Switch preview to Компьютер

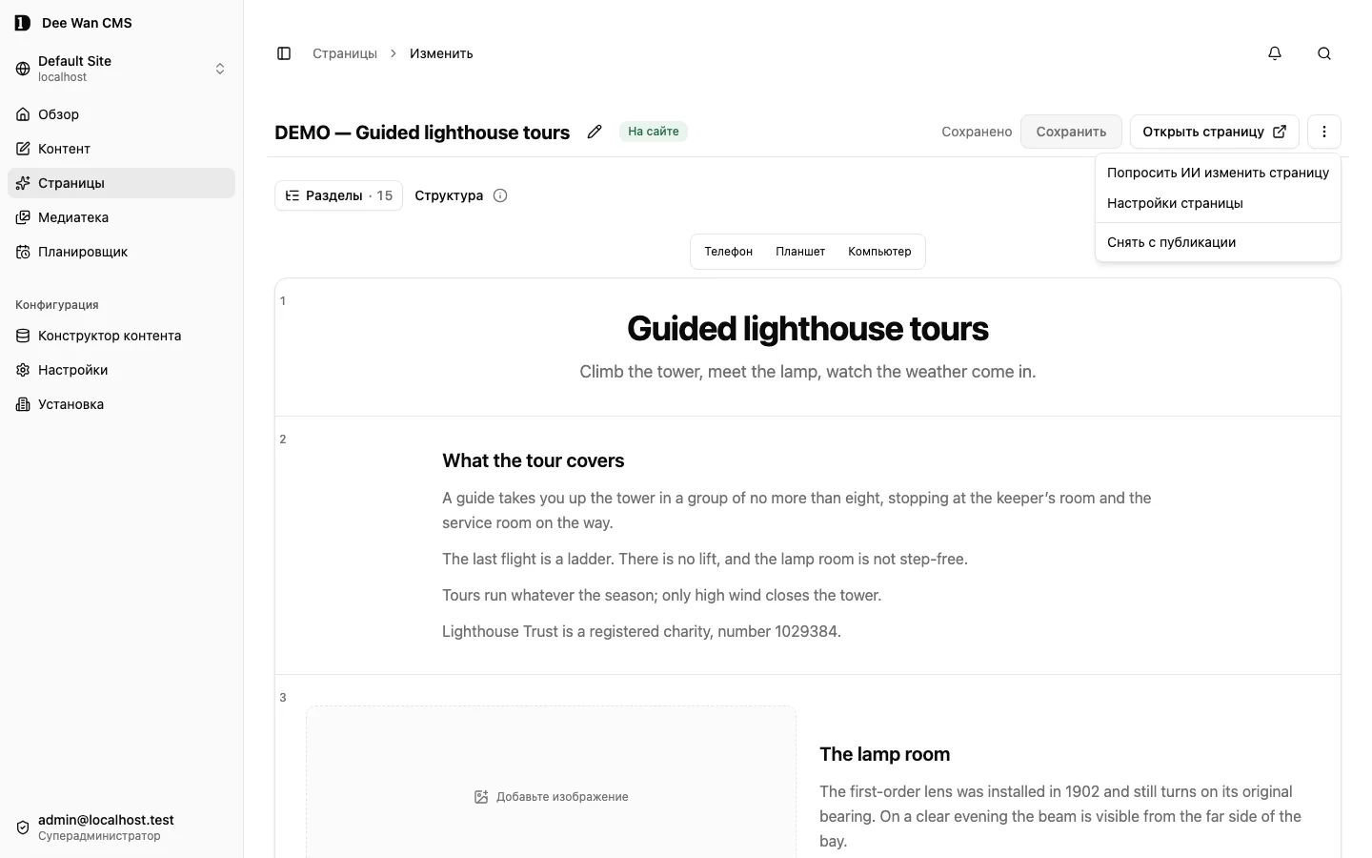click(x=879, y=252)
